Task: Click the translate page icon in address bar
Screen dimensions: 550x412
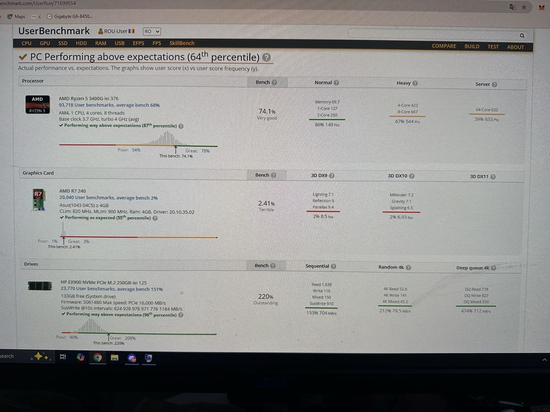Action: click(x=512, y=7)
